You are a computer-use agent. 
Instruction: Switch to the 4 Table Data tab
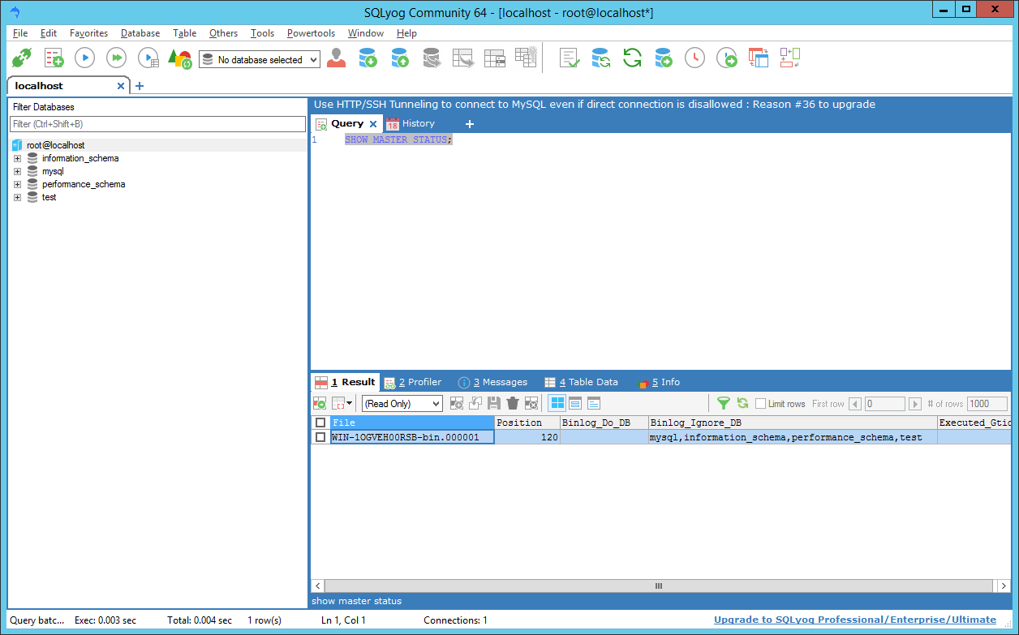pos(581,382)
